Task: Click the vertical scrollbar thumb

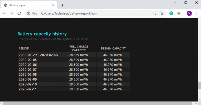Action: click(x=200, y=85)
